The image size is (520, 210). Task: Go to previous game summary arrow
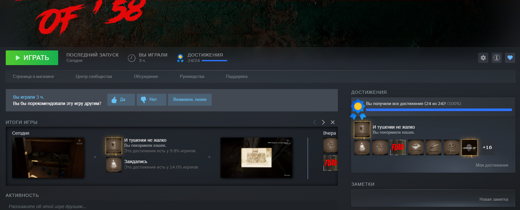[314, 122]
